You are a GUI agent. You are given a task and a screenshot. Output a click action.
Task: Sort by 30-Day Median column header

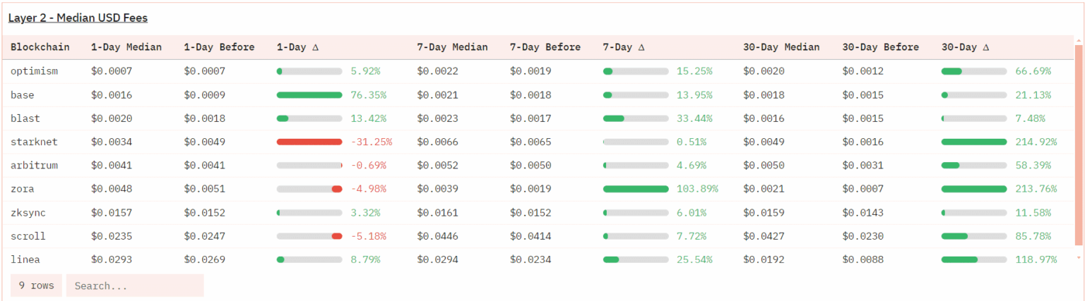[x=781, y=47]
